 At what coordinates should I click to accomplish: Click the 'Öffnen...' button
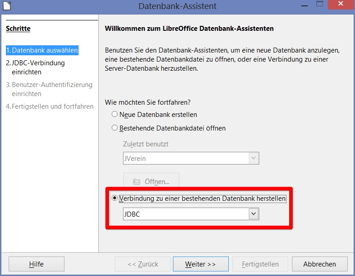151,182
